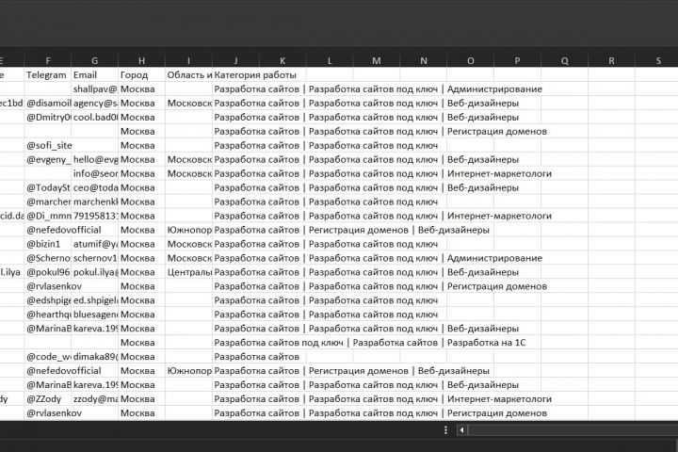Select the @rvlasenkov cell in the last row
The width and height of the screenshot is (678, 452).
(x=47, y=413)
